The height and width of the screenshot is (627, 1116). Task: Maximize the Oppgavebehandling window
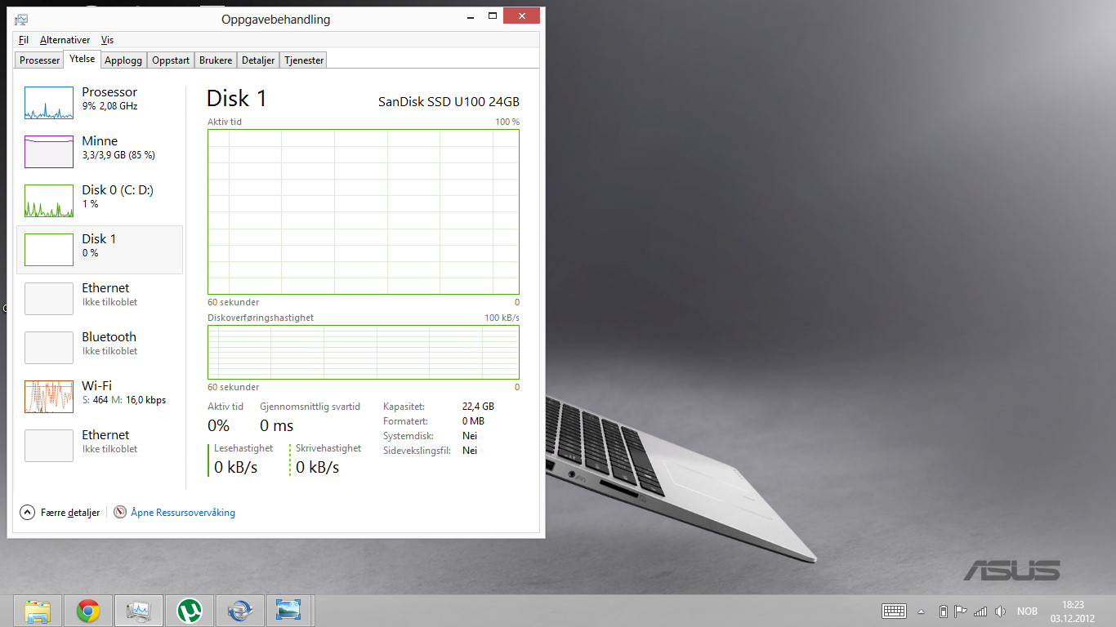click(492, 16)
